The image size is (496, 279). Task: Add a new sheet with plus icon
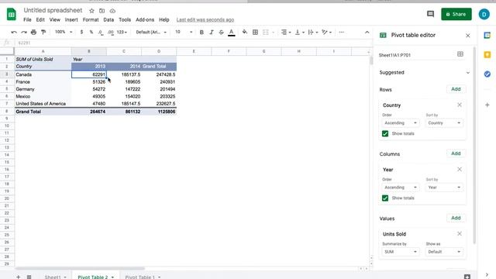pos(19,277)
